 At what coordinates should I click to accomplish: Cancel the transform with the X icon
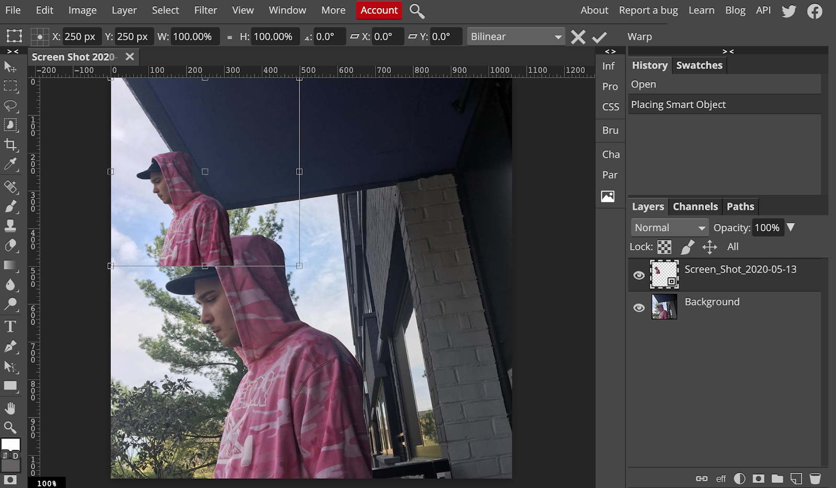pyautogui.click(x=578, y=37)
